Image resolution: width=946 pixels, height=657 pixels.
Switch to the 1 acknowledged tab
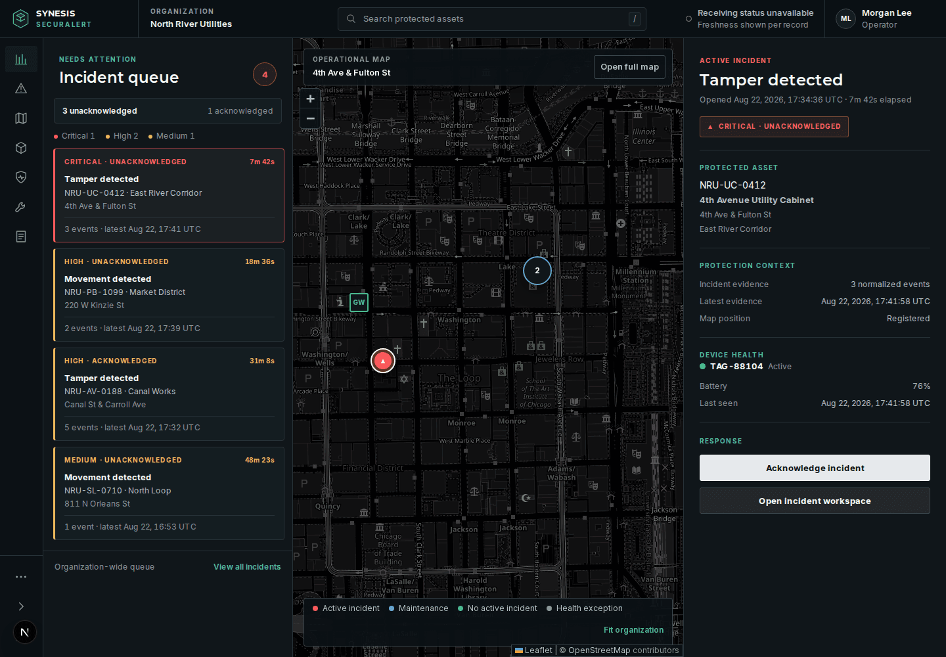[240, 111]
